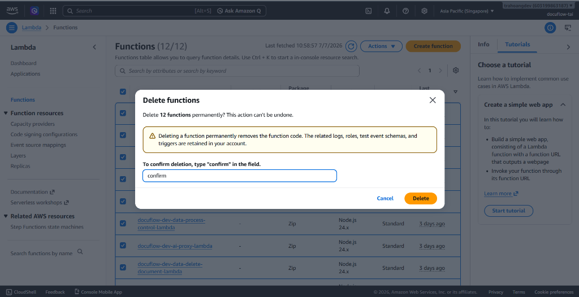The height and width of the screenshot is (297, 579).
Task: Open the Feedback link in footer
Action: (55, 292)
